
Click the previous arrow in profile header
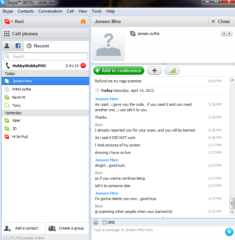[x=224, y=34]
